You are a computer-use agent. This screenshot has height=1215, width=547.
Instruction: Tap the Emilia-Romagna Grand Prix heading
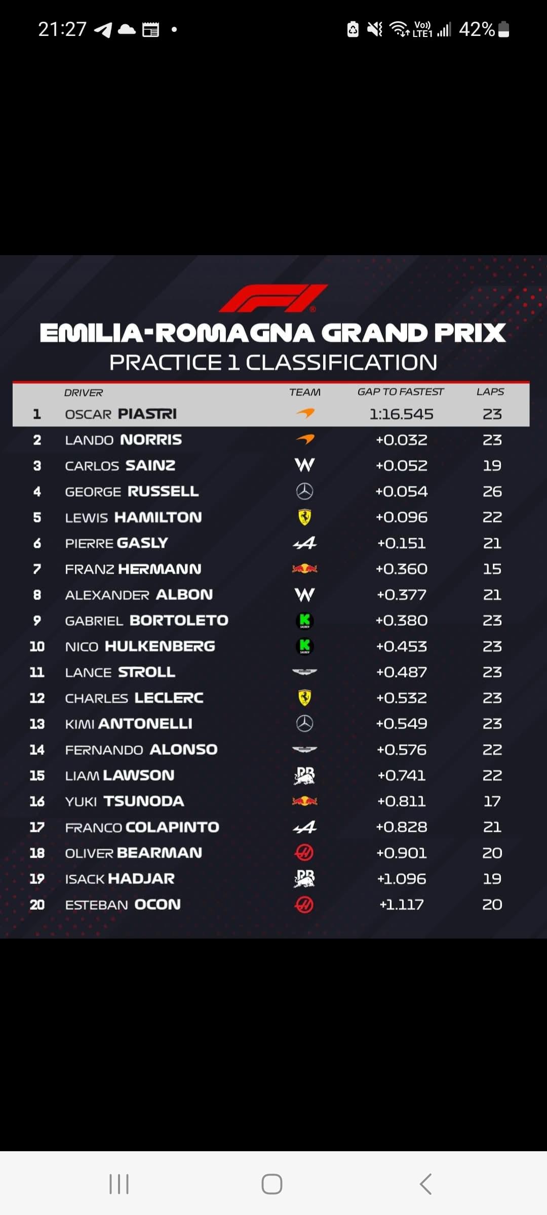click(272, 333)
